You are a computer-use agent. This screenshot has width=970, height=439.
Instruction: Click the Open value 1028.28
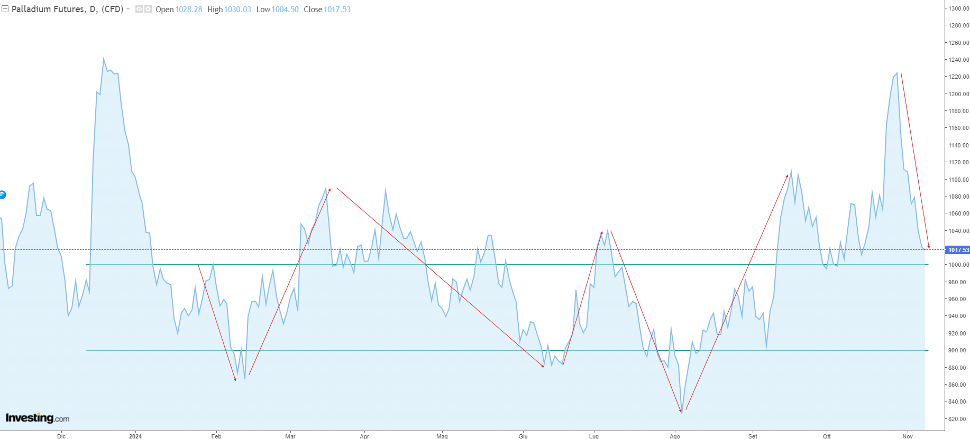[x=189, y=10]
